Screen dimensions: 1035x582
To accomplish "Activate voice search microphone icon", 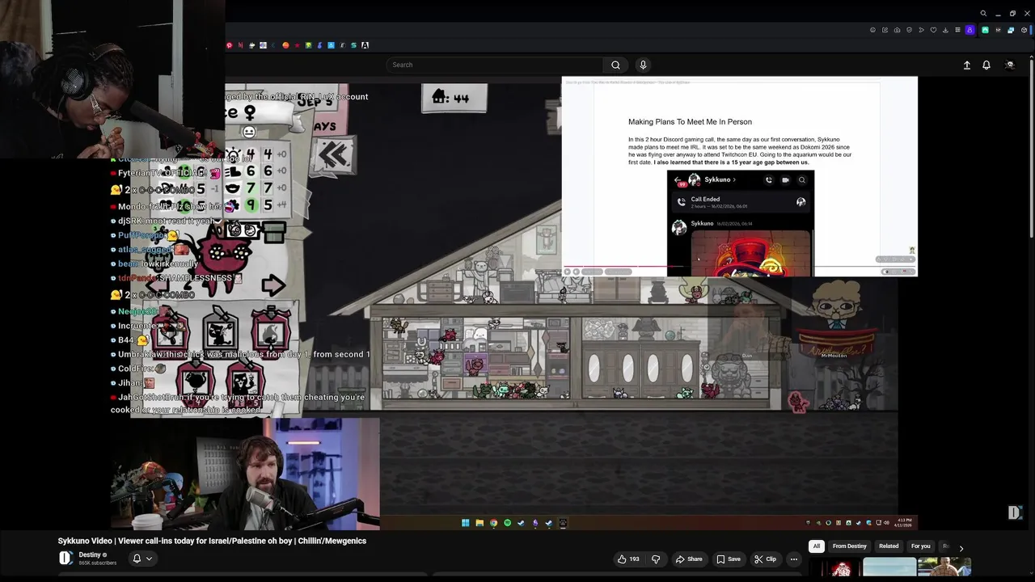I will click(x=643, y=65).
